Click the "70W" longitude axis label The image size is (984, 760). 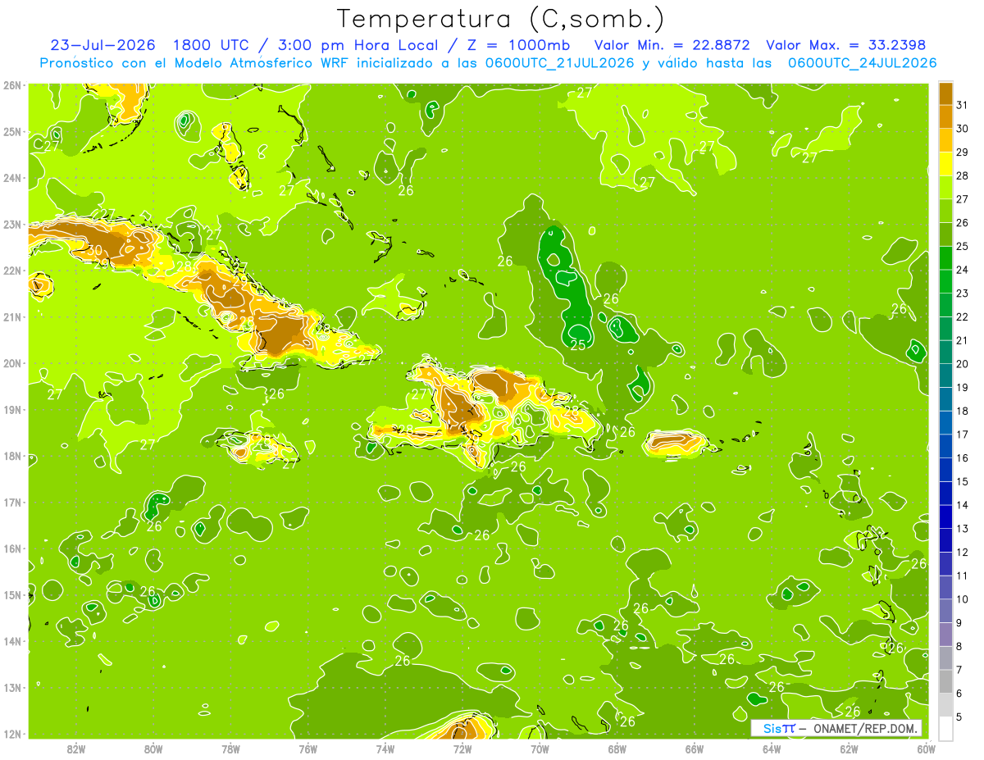(540, 748)
